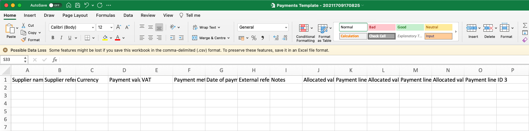Image resolution: width=529 pixels, height=131 pixels.
Task: Click the Copy button
Action: 29,33
